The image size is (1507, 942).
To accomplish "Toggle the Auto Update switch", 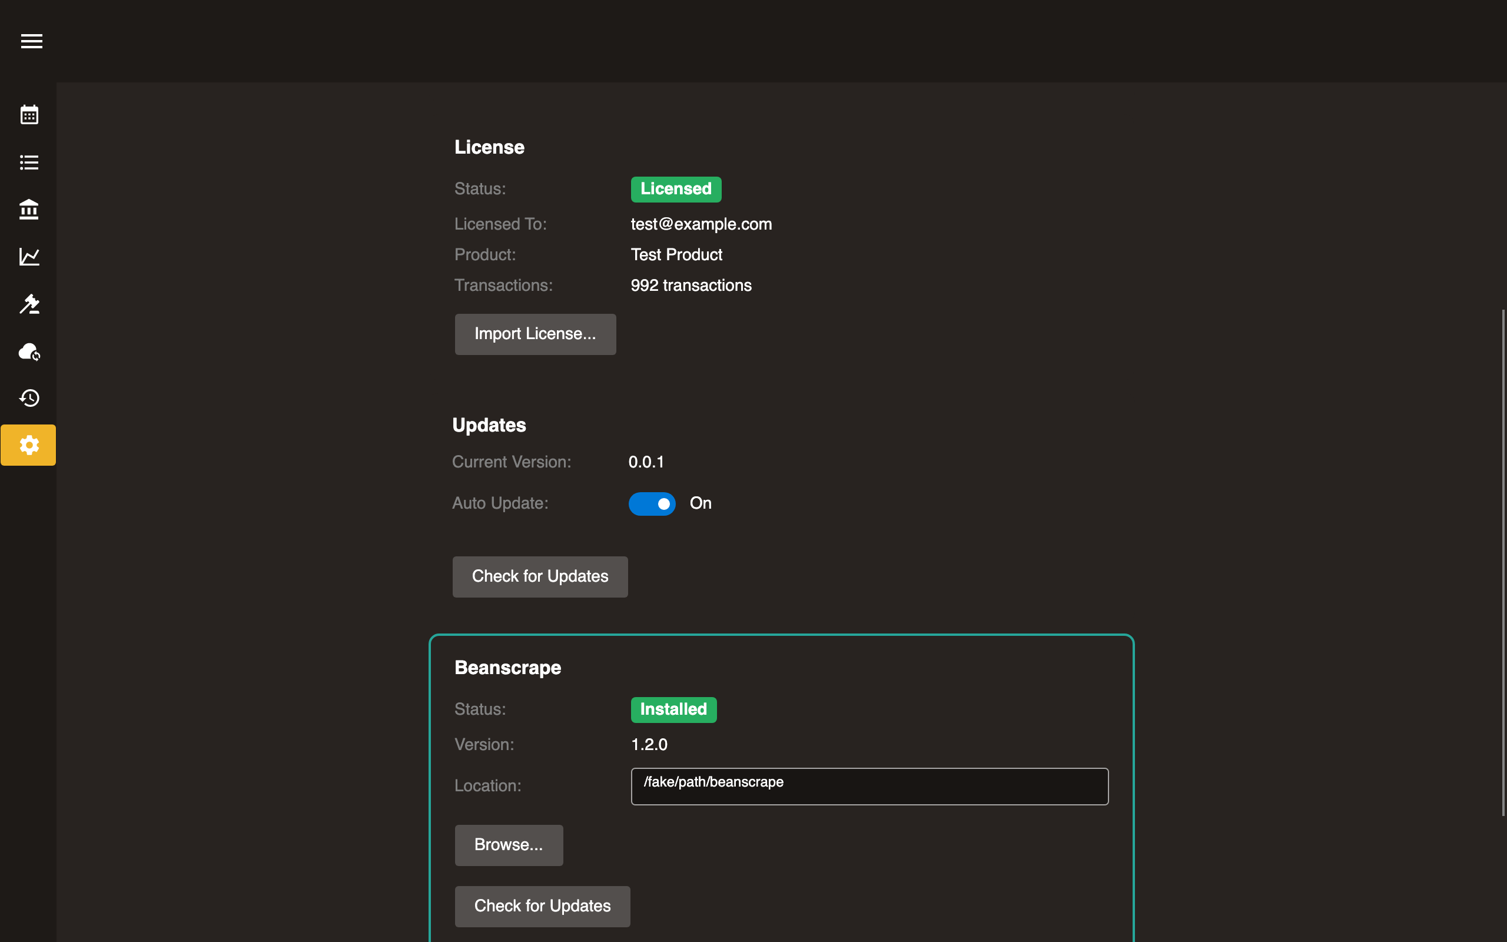I will click(x=652, y=503).
